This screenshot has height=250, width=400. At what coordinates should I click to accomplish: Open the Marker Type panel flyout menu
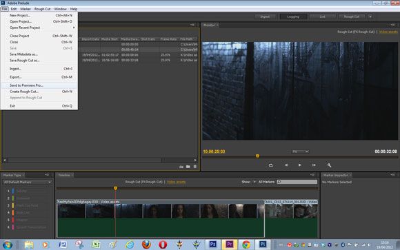tap(47, 175)
